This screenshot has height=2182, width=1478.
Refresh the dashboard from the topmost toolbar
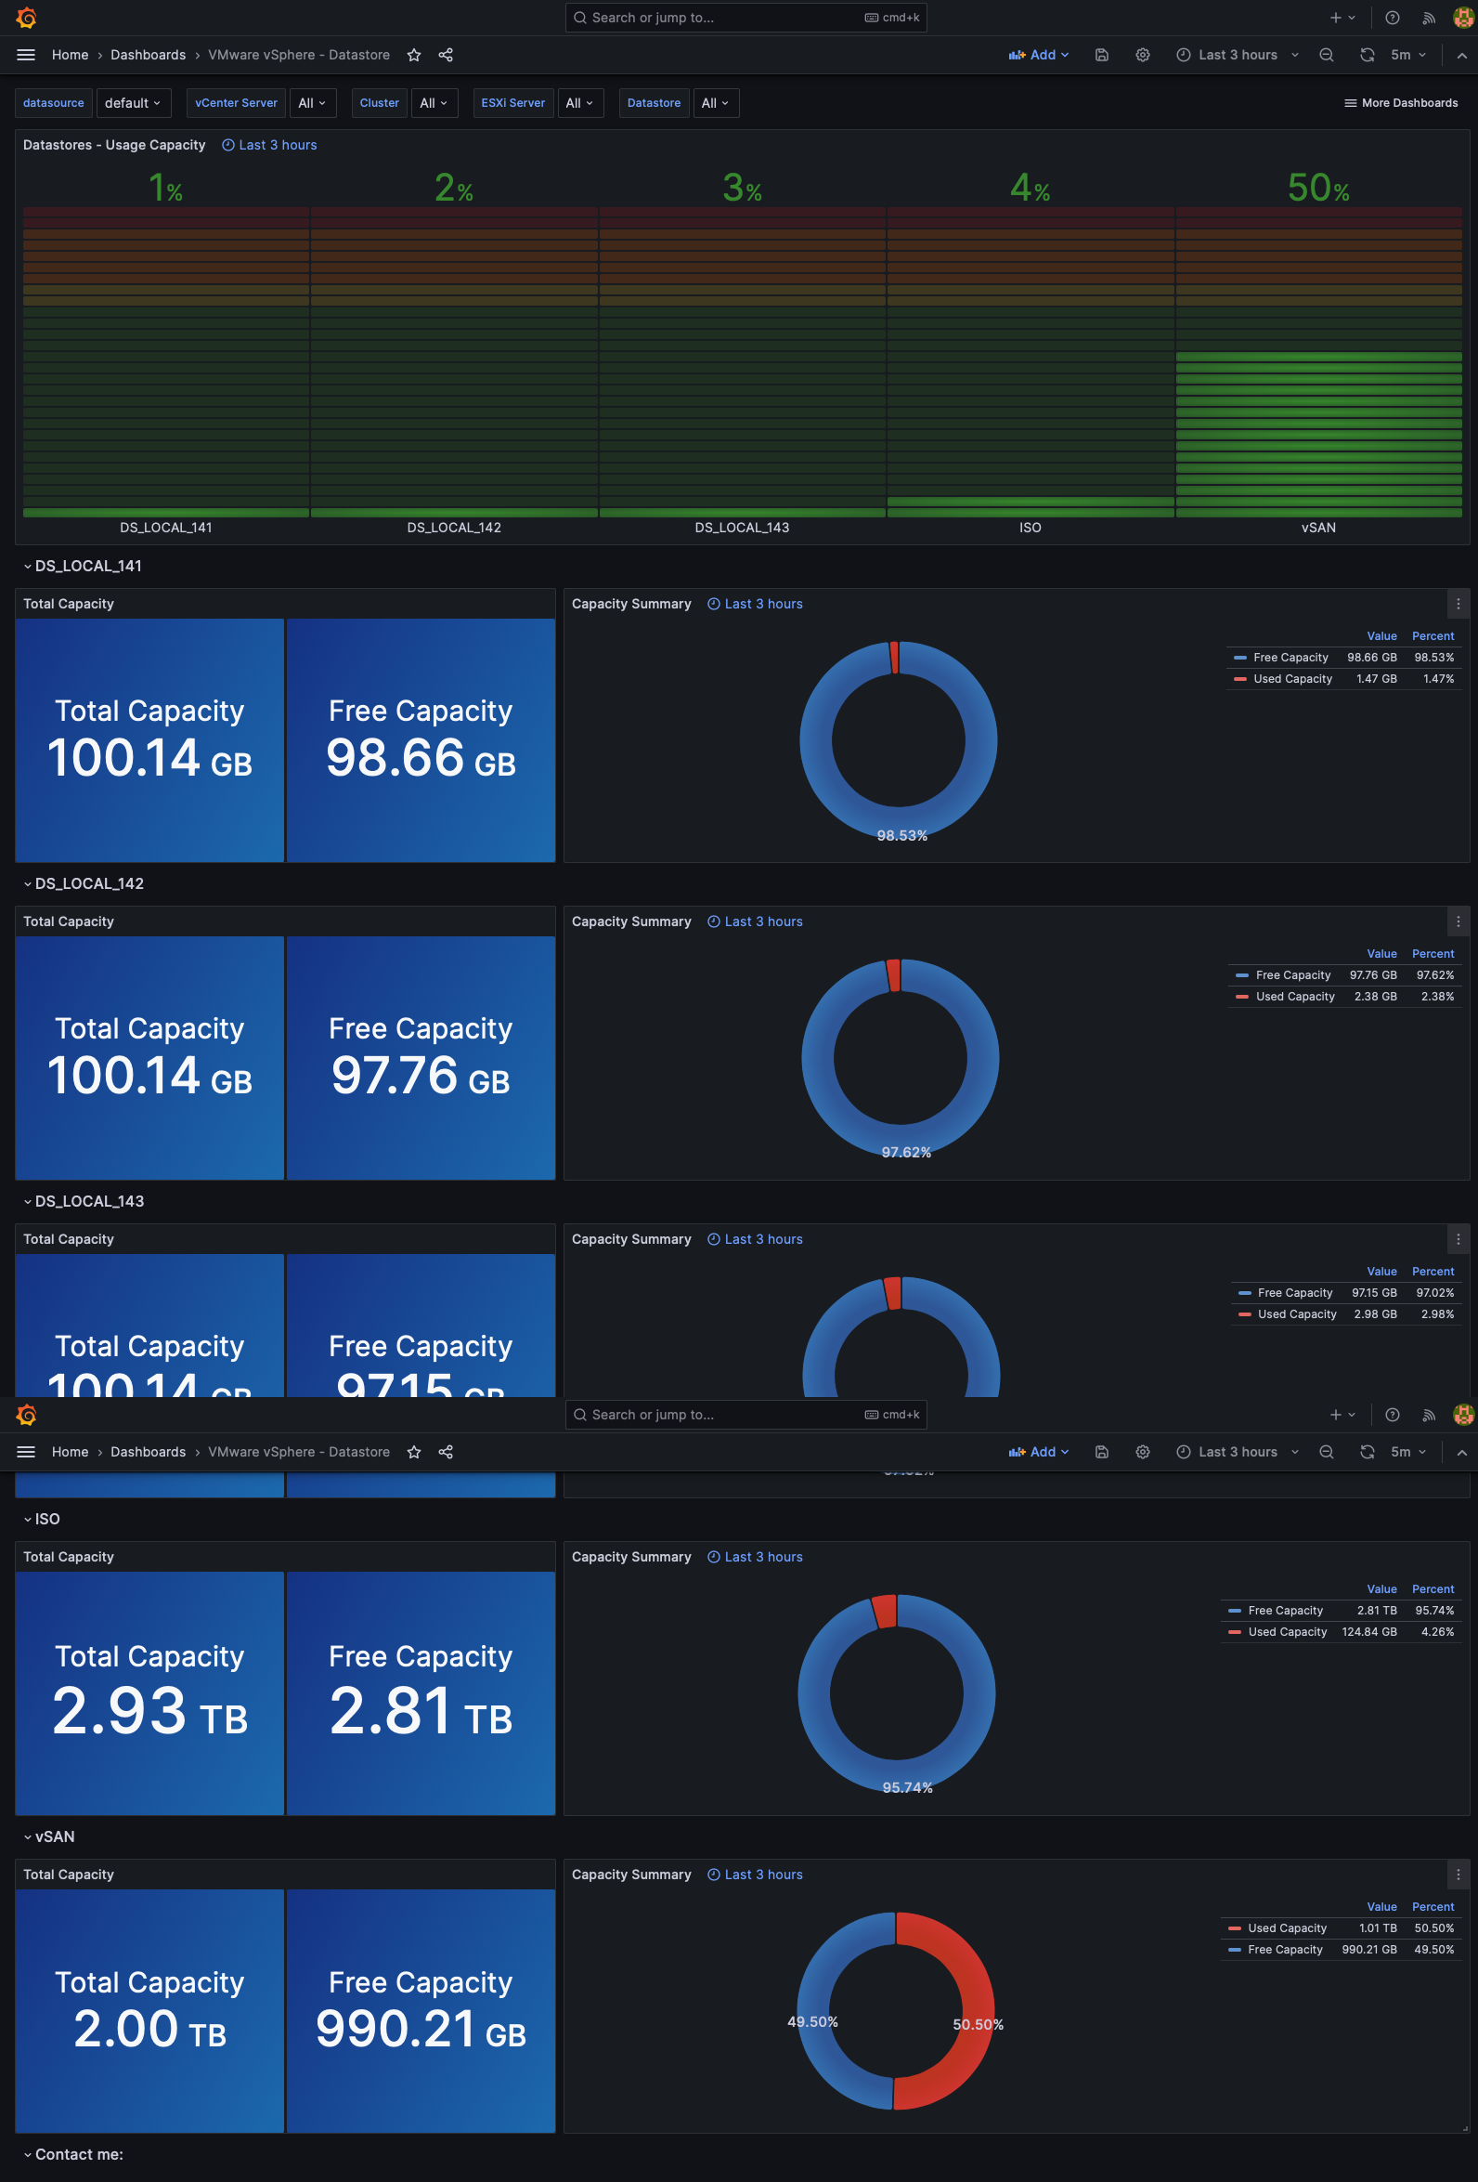pos(1368,55)
